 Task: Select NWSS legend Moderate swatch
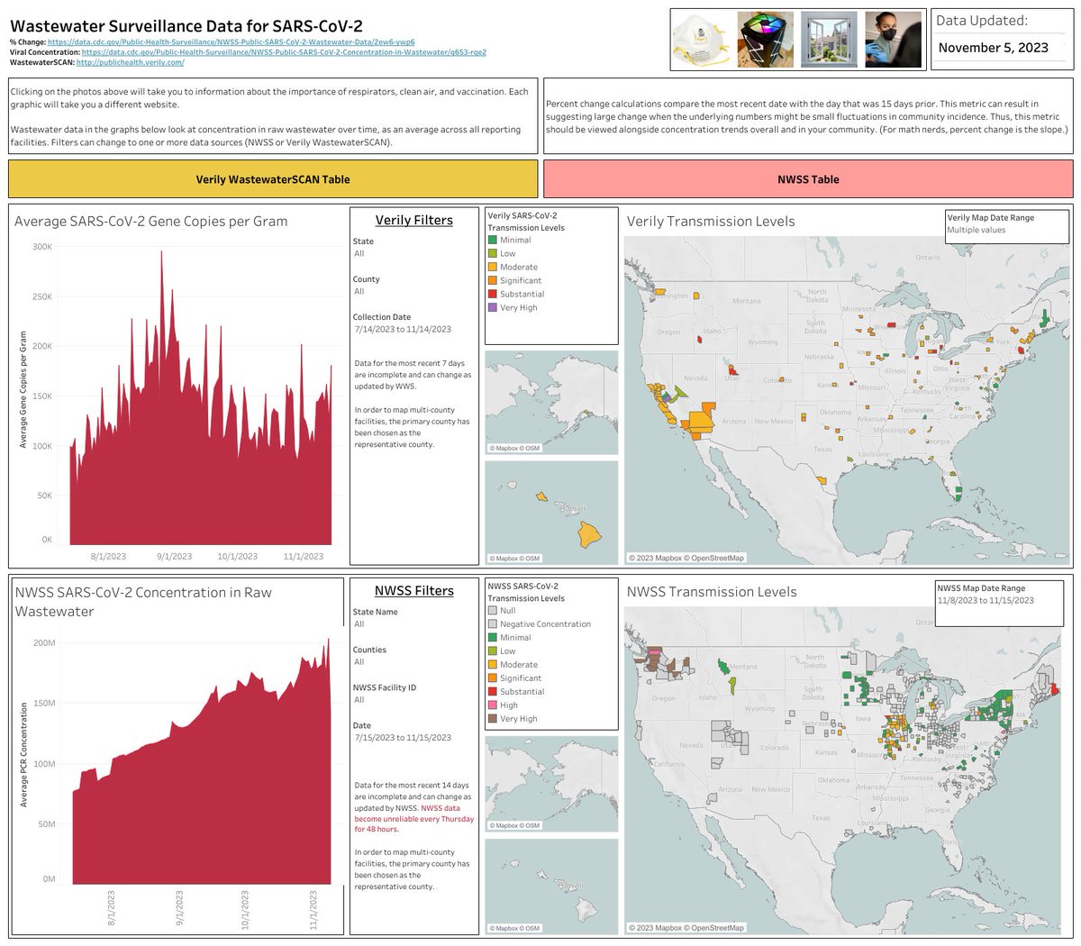pos(493,664)
